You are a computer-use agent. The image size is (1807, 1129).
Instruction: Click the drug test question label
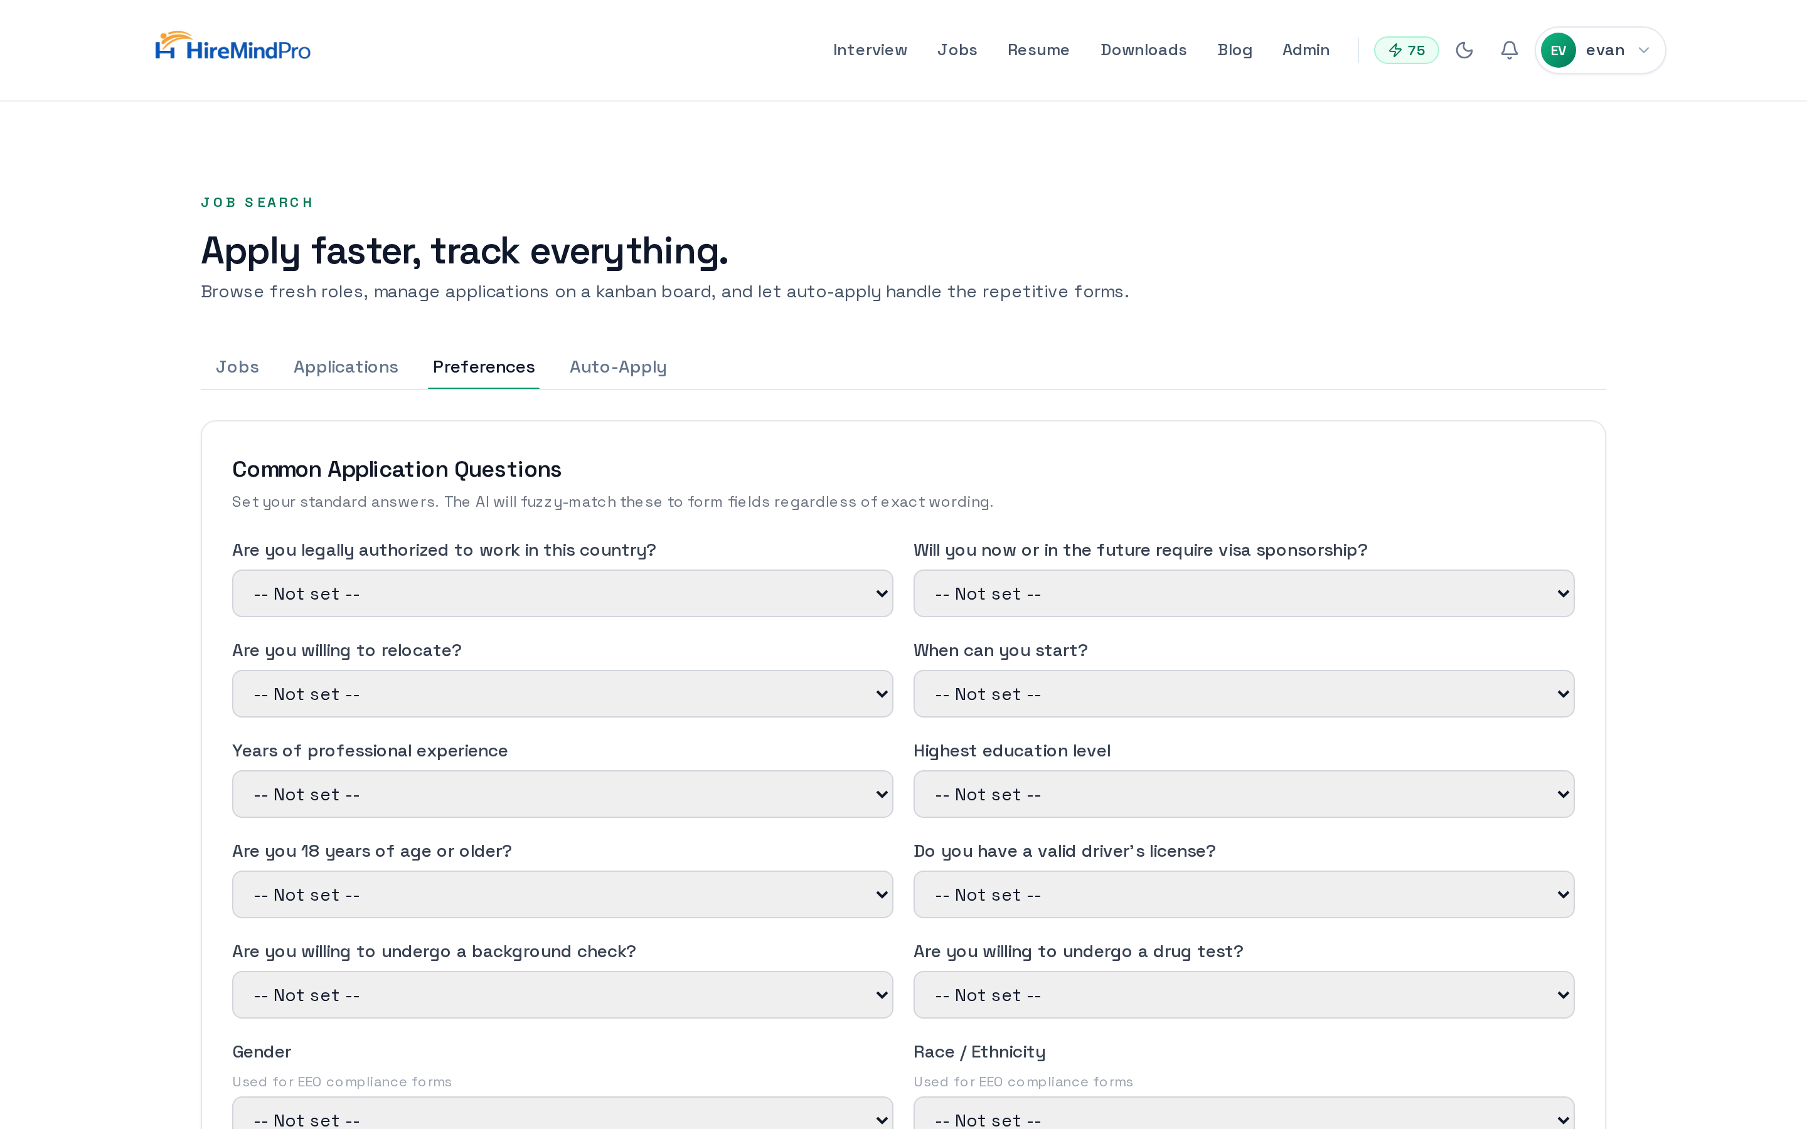pos(1078,951)
